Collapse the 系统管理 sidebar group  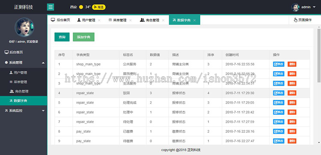coord(24,63)
